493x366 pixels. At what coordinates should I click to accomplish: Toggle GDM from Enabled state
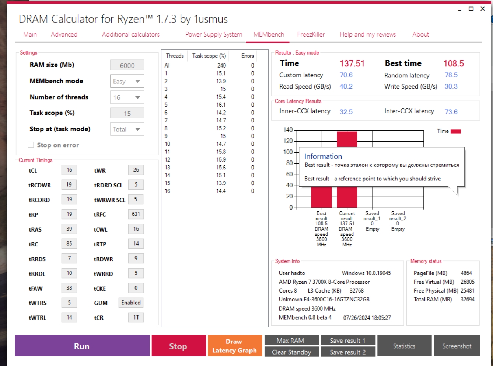(x=131, y=303)
